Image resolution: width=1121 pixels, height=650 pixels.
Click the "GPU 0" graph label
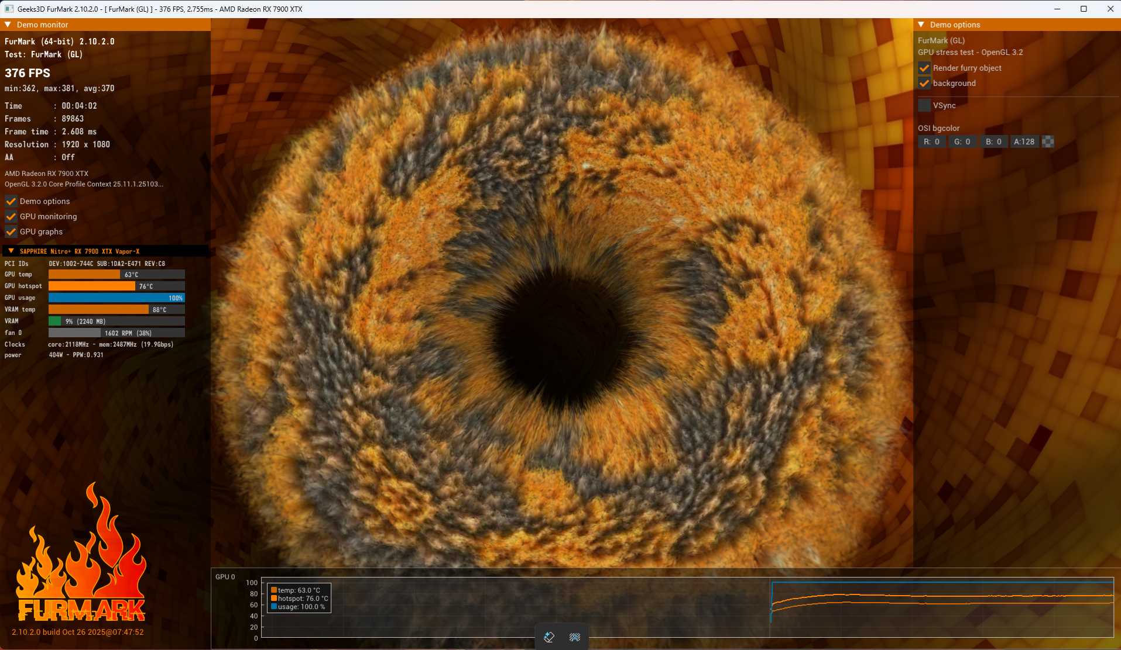coord(225,577)
